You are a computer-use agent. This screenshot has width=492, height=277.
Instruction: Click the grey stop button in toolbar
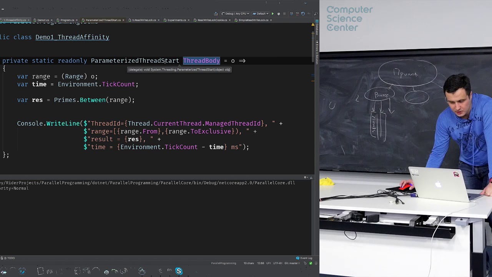click(284, 14)
